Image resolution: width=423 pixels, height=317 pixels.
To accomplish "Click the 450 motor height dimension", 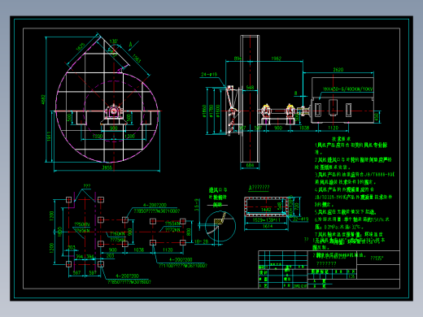I will (377, 117).
